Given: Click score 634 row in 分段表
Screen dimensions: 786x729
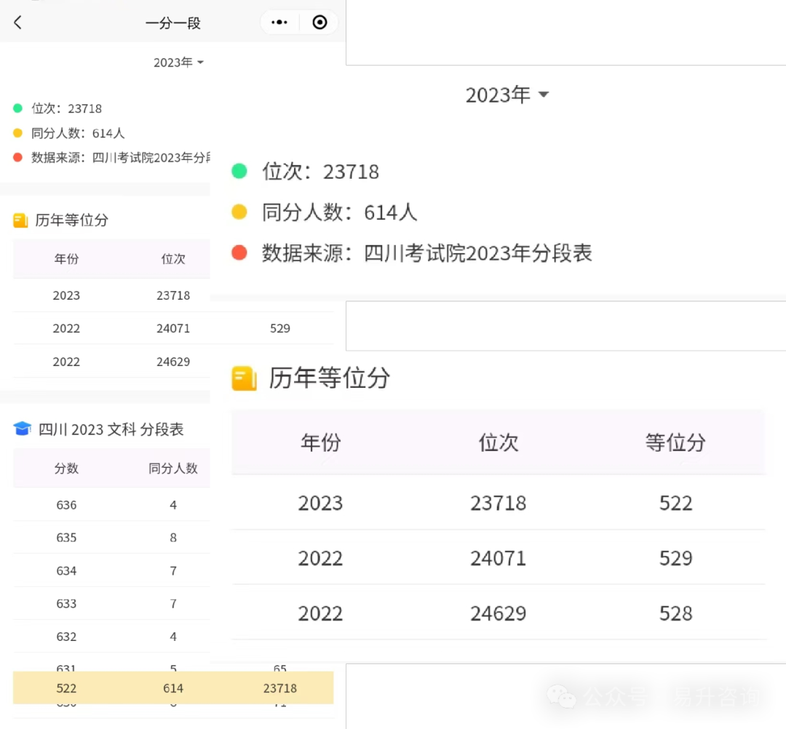Looking at the screenshot, I should point(111,570).
